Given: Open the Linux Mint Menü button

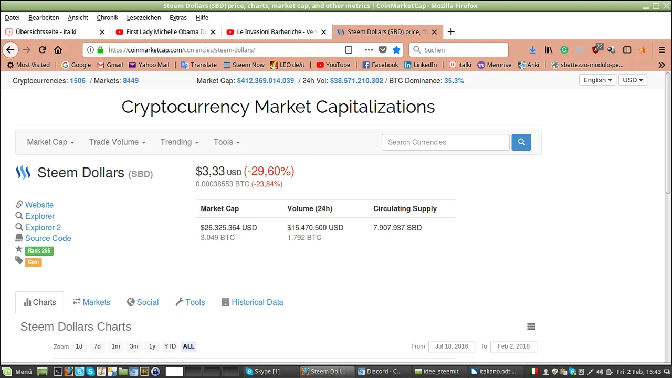Looking at the screenshot, I should coord(18,371).
